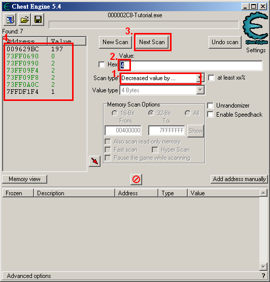Select address 73FF0A0C in results
The width and height of the screenshot is (270, 282).
click(x=23, y=85)
